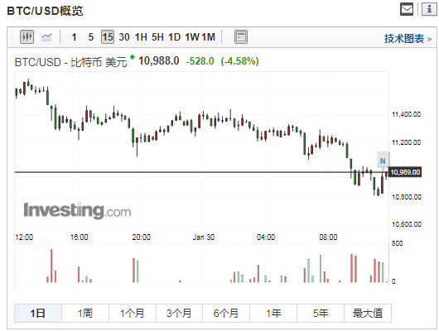Switch to area line chart icon

pyautogui.click(x=46, y=37)
